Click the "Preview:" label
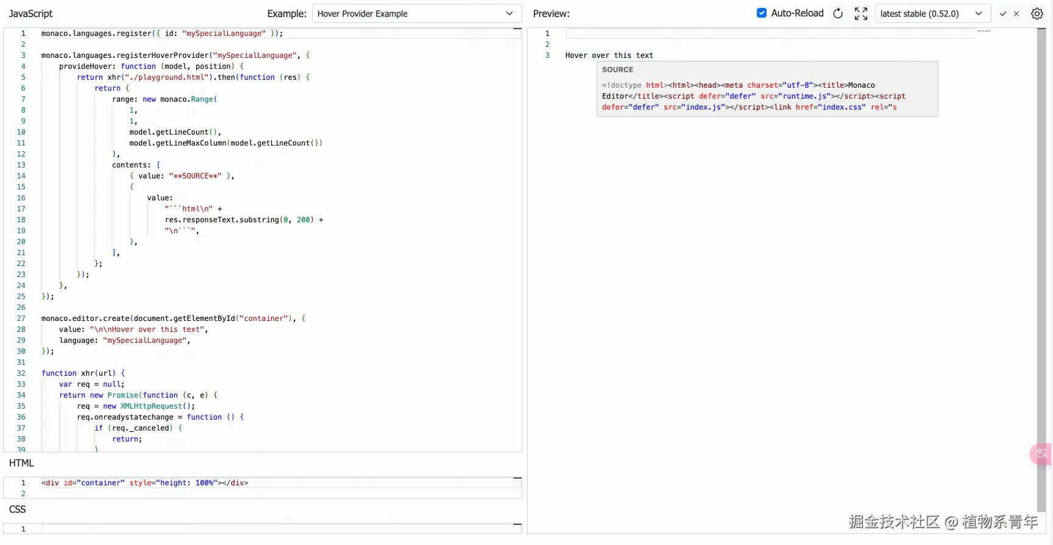1053x545 pixels. click(551, 13)
